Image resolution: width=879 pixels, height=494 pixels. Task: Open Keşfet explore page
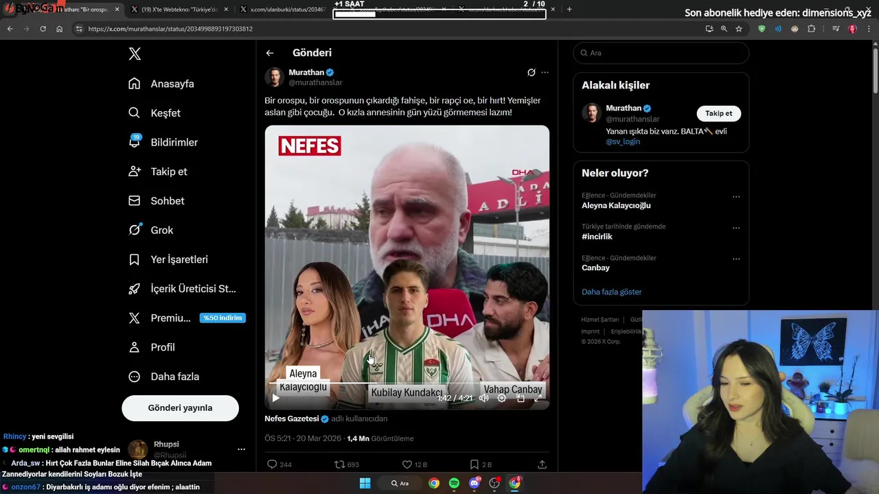[155, 113]
